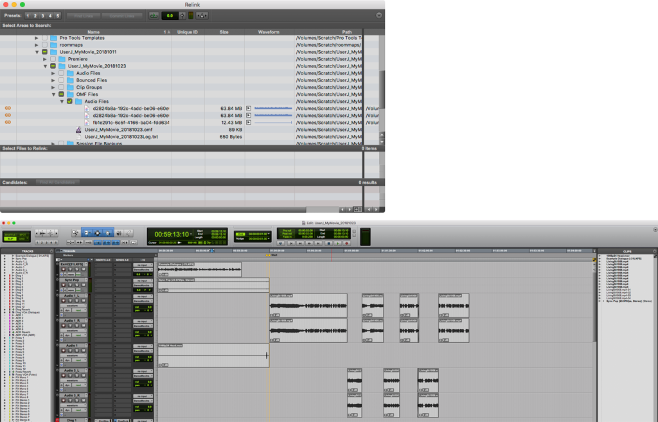658x422 pixels.
Task: Open Audio 1_L waveform view dropdown
Action: (x=73, y=306)
